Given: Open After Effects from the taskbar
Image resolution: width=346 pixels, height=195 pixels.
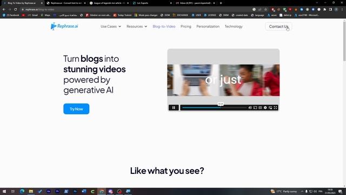Looking at the screenshot, I should pyautogui.click(x=49, y=191).
